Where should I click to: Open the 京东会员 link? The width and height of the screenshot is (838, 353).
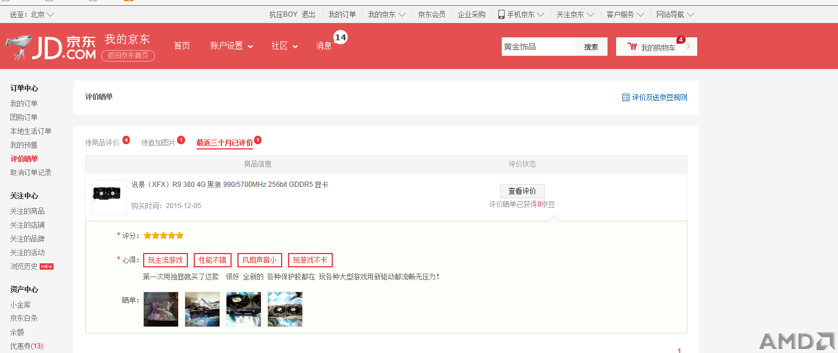pos(432,14)
